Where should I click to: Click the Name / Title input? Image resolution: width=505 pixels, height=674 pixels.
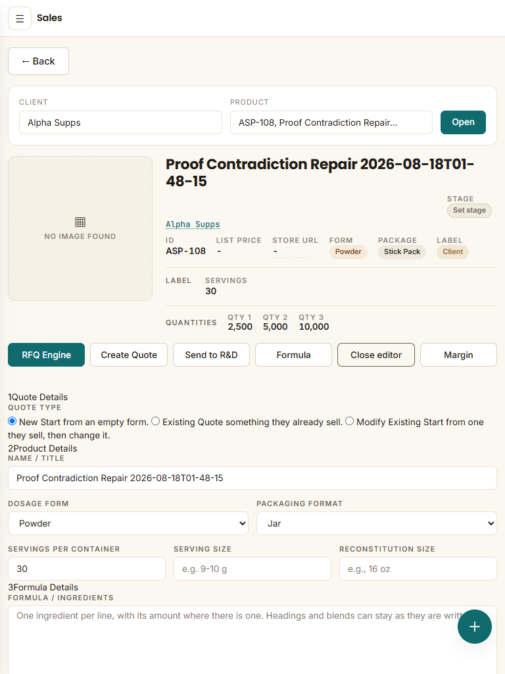[x=252, y=478]
